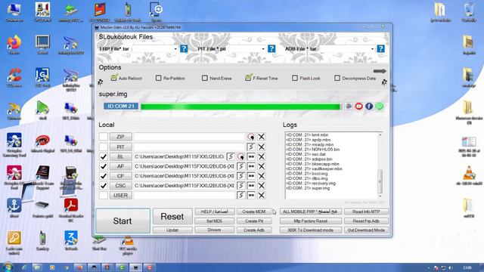Click the Create Pit button

tap(254, 221)
